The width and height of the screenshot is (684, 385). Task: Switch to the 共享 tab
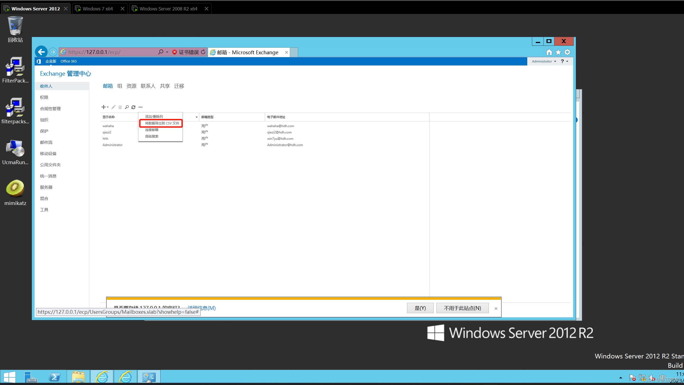(x=165, y=86)
